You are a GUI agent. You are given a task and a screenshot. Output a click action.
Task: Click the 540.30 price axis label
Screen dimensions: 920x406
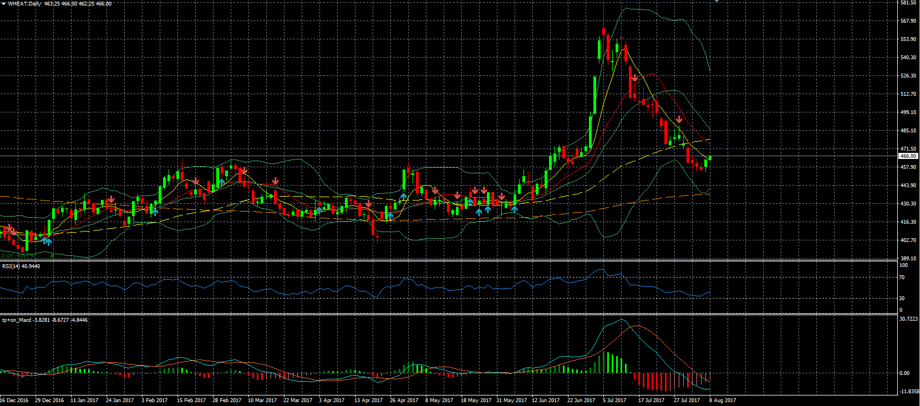pos(908,58)
